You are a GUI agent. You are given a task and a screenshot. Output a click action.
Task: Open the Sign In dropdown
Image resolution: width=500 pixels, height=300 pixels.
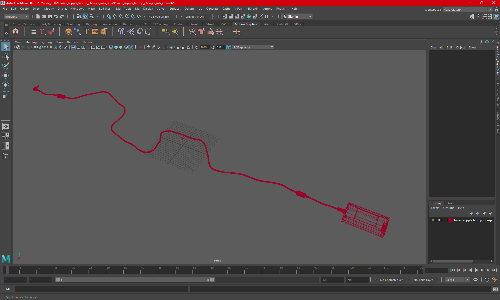(x=297, y=16)
